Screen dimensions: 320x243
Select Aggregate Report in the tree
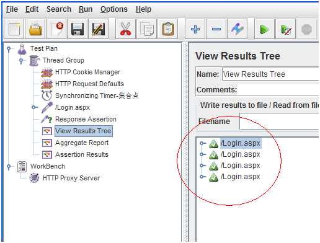click(82, 143)
